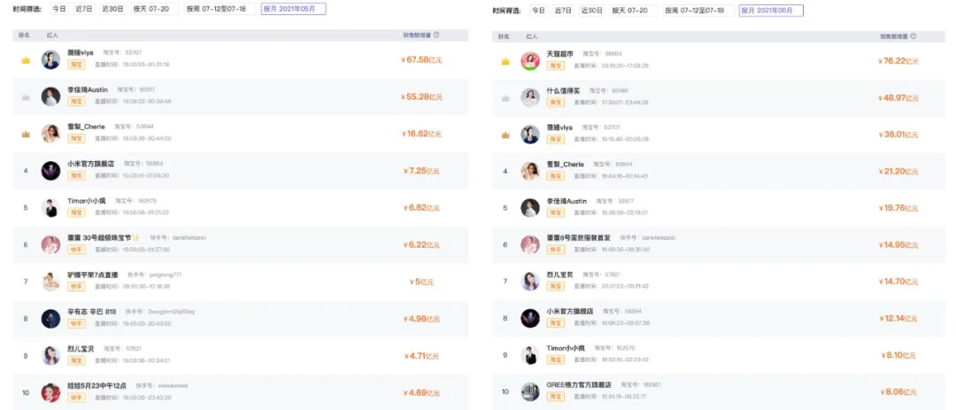Screen dimensions: 956x410
Task: Click the gold crown icon beside 天猫超市
Action: [x=505, y=61]
